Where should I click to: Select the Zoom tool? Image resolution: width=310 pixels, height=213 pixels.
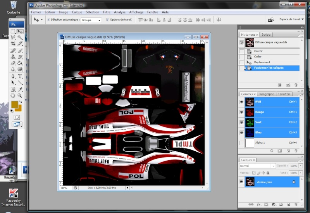coord(20,95)
